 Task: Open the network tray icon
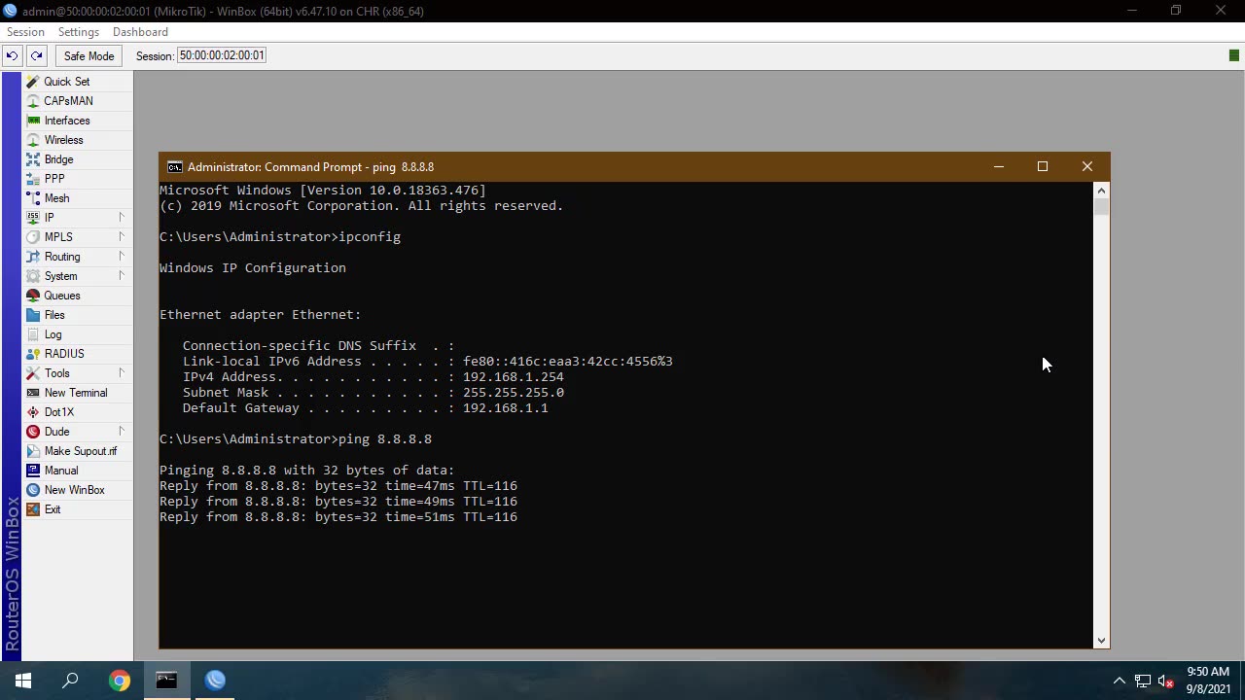click(x=1143, y=681)
